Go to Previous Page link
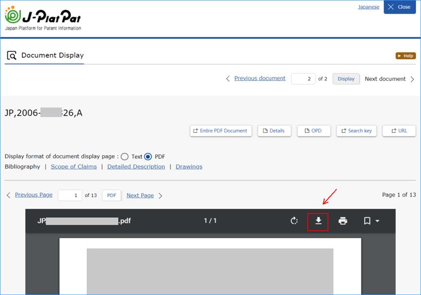Image resolution: width=421 pixels, height=295 pixels. point(34,195)
